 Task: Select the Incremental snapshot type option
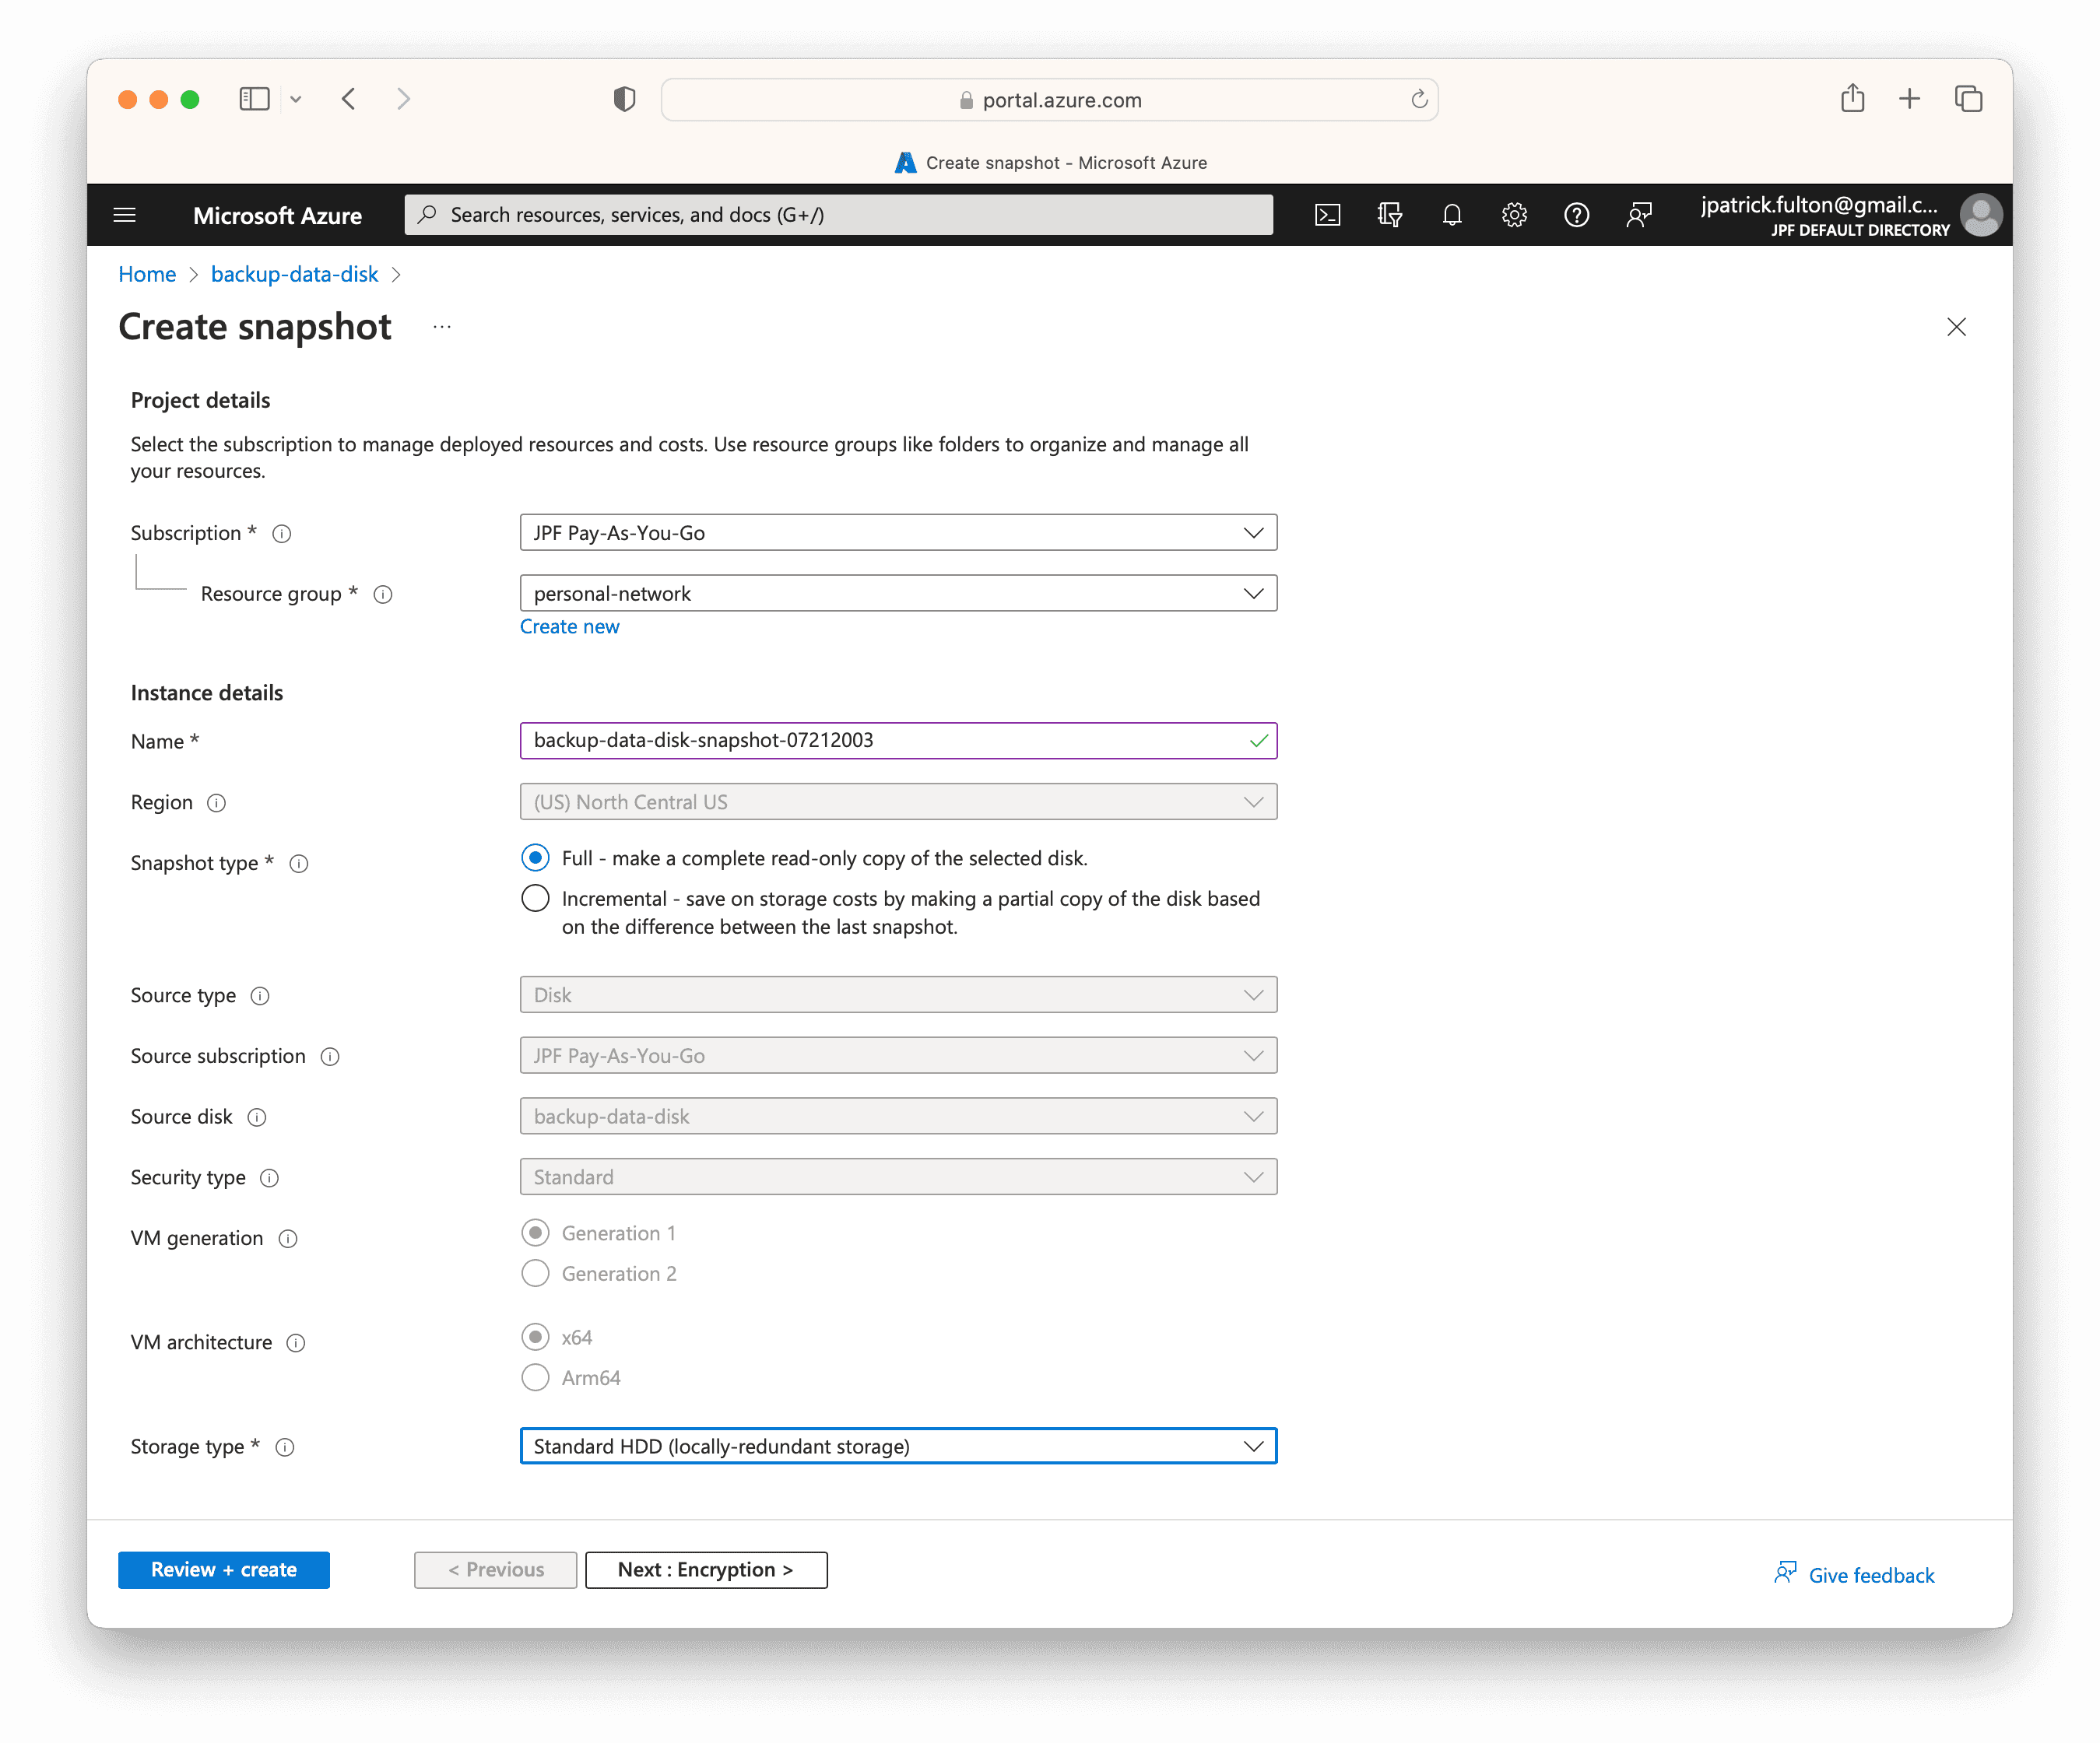[x=536, y=897]
